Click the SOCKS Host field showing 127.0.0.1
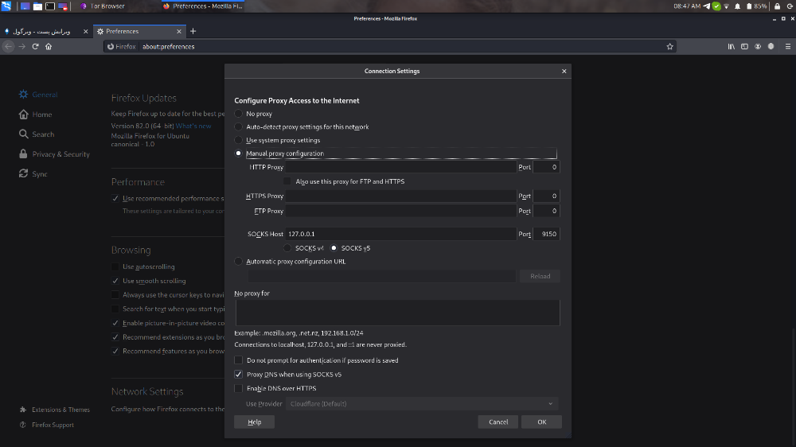Screen dimensions: 796x447 click(400, 234)
